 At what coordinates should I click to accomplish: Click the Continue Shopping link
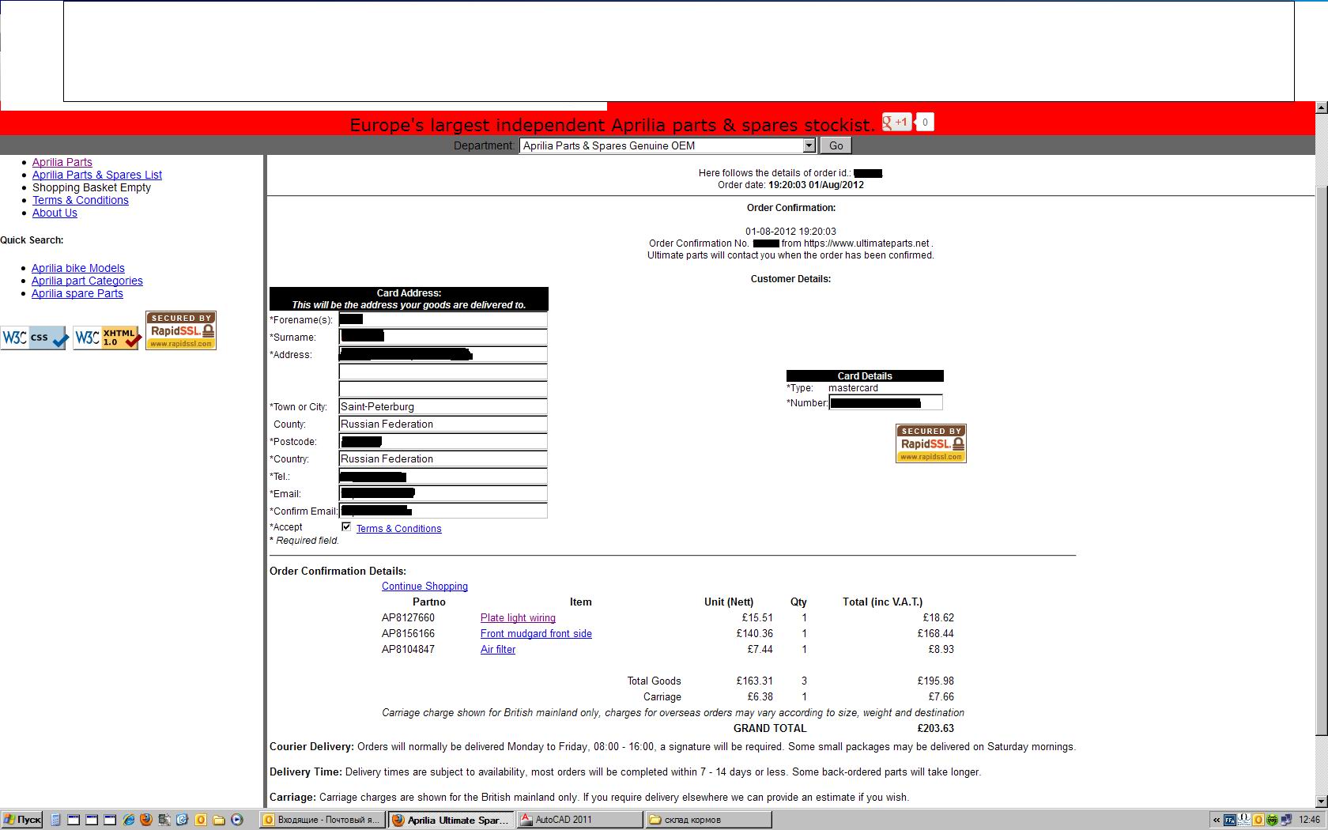click(x=424, y=587)
